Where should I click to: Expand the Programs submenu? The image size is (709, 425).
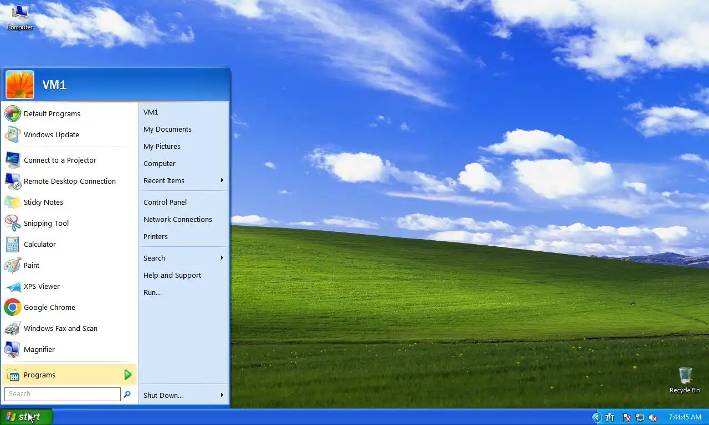69,375
